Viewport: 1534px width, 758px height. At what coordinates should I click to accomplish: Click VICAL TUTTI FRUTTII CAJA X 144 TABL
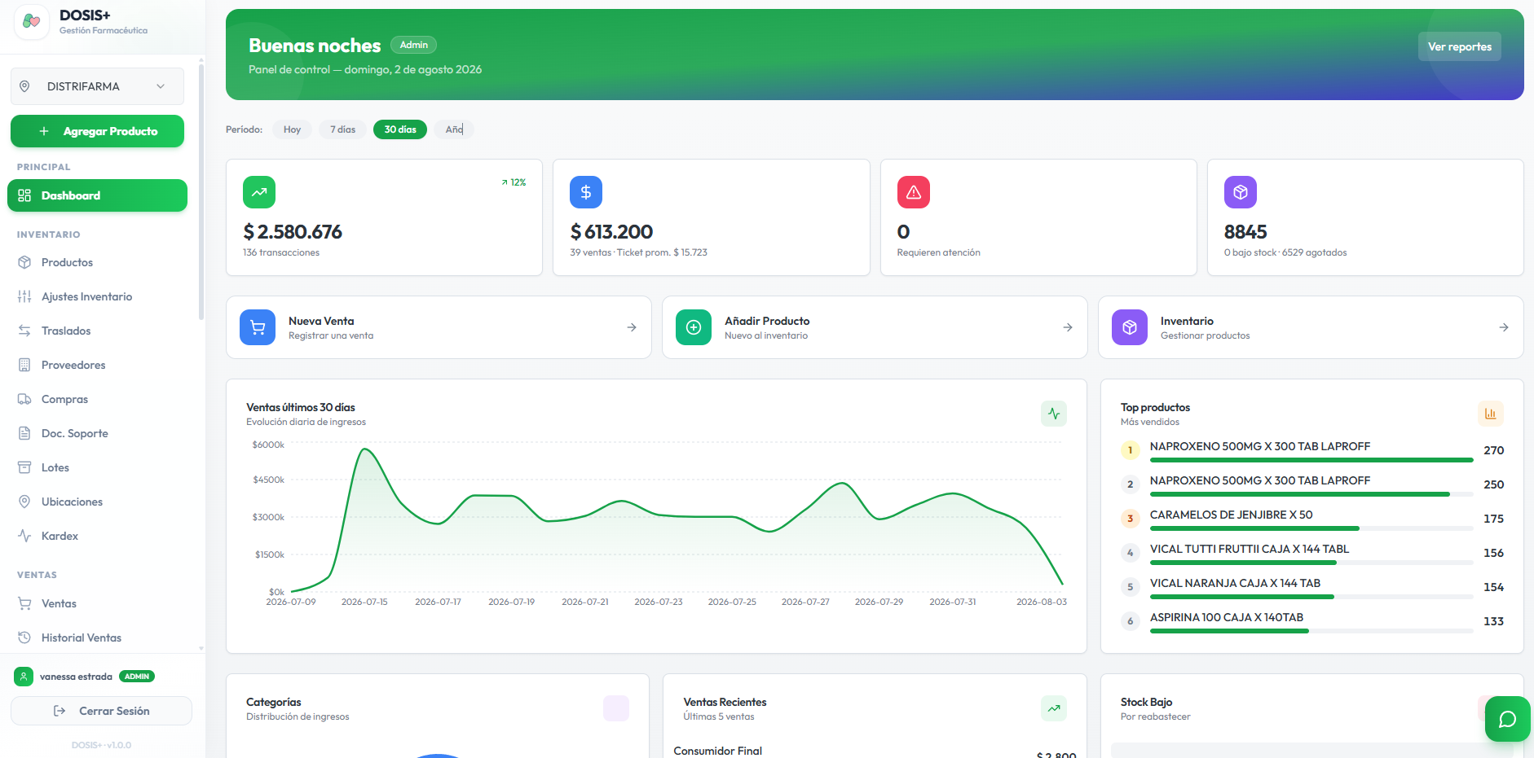(1250, 549)
